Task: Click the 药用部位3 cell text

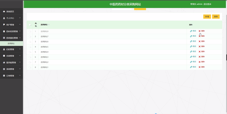Action: pos(45,57)
